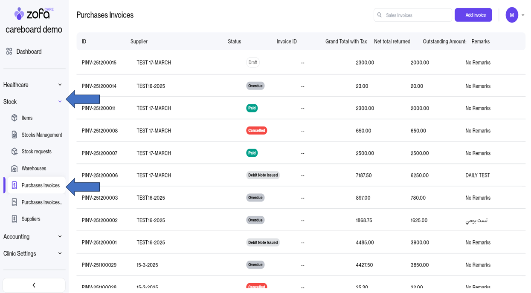
Task: Click the Purchases Invoices sidebar icon
Action: click(15, 185)
